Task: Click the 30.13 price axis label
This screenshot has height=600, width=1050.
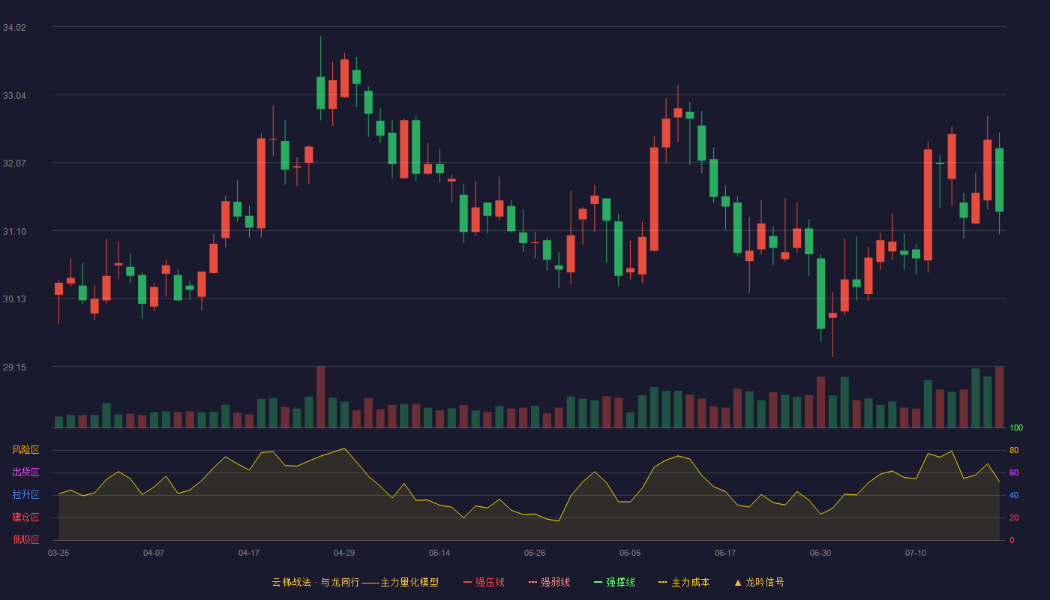Action: pos(14,299)
